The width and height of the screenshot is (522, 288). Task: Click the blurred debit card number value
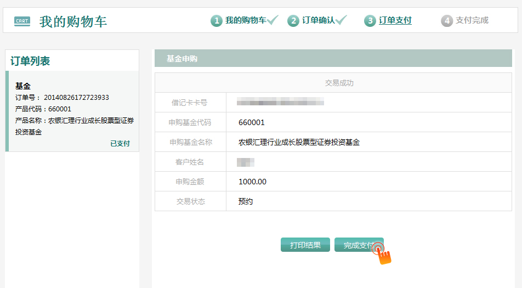[280, 102]
